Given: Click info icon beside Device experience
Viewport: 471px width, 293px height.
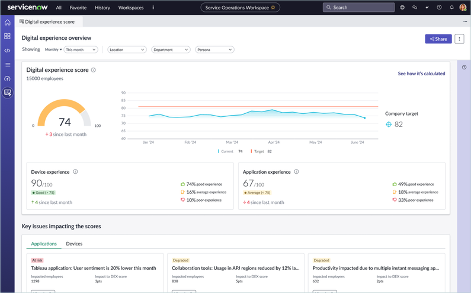Looking at the screenshot, I should click(75, 172).
